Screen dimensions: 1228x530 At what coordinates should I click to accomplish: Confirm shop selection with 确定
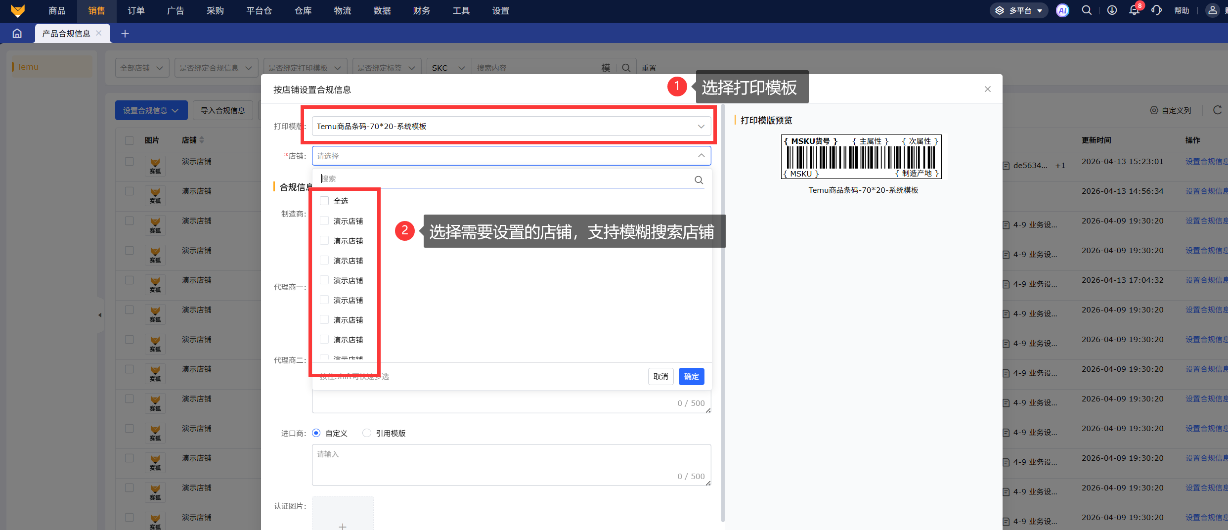691,376
